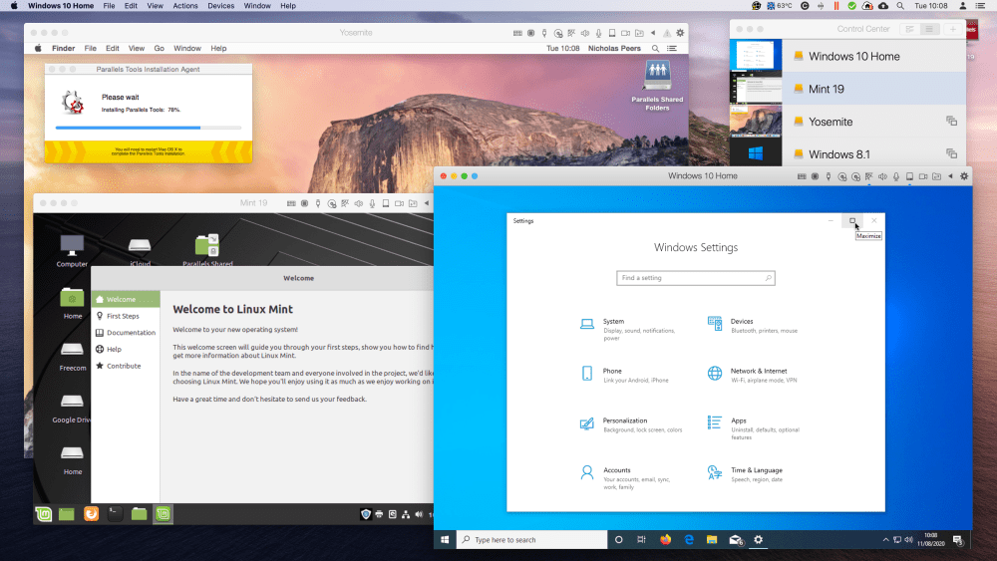Open Apps settings in Windows Settings
The image size is (997, 561).
pyautogui.click(x=754, y=428)
